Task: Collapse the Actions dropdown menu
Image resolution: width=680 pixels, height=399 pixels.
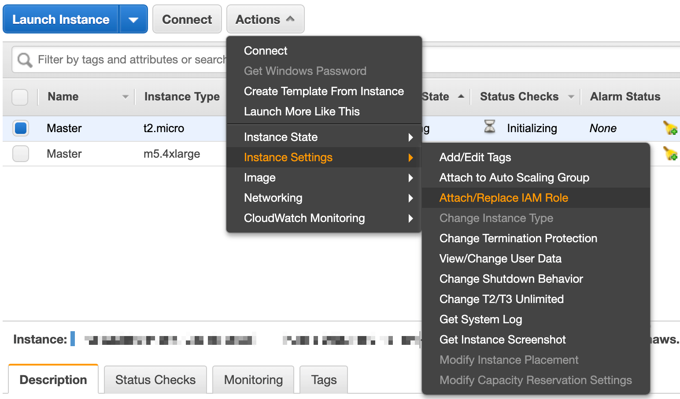Action: pyautogui.click(x=265, y=19)
